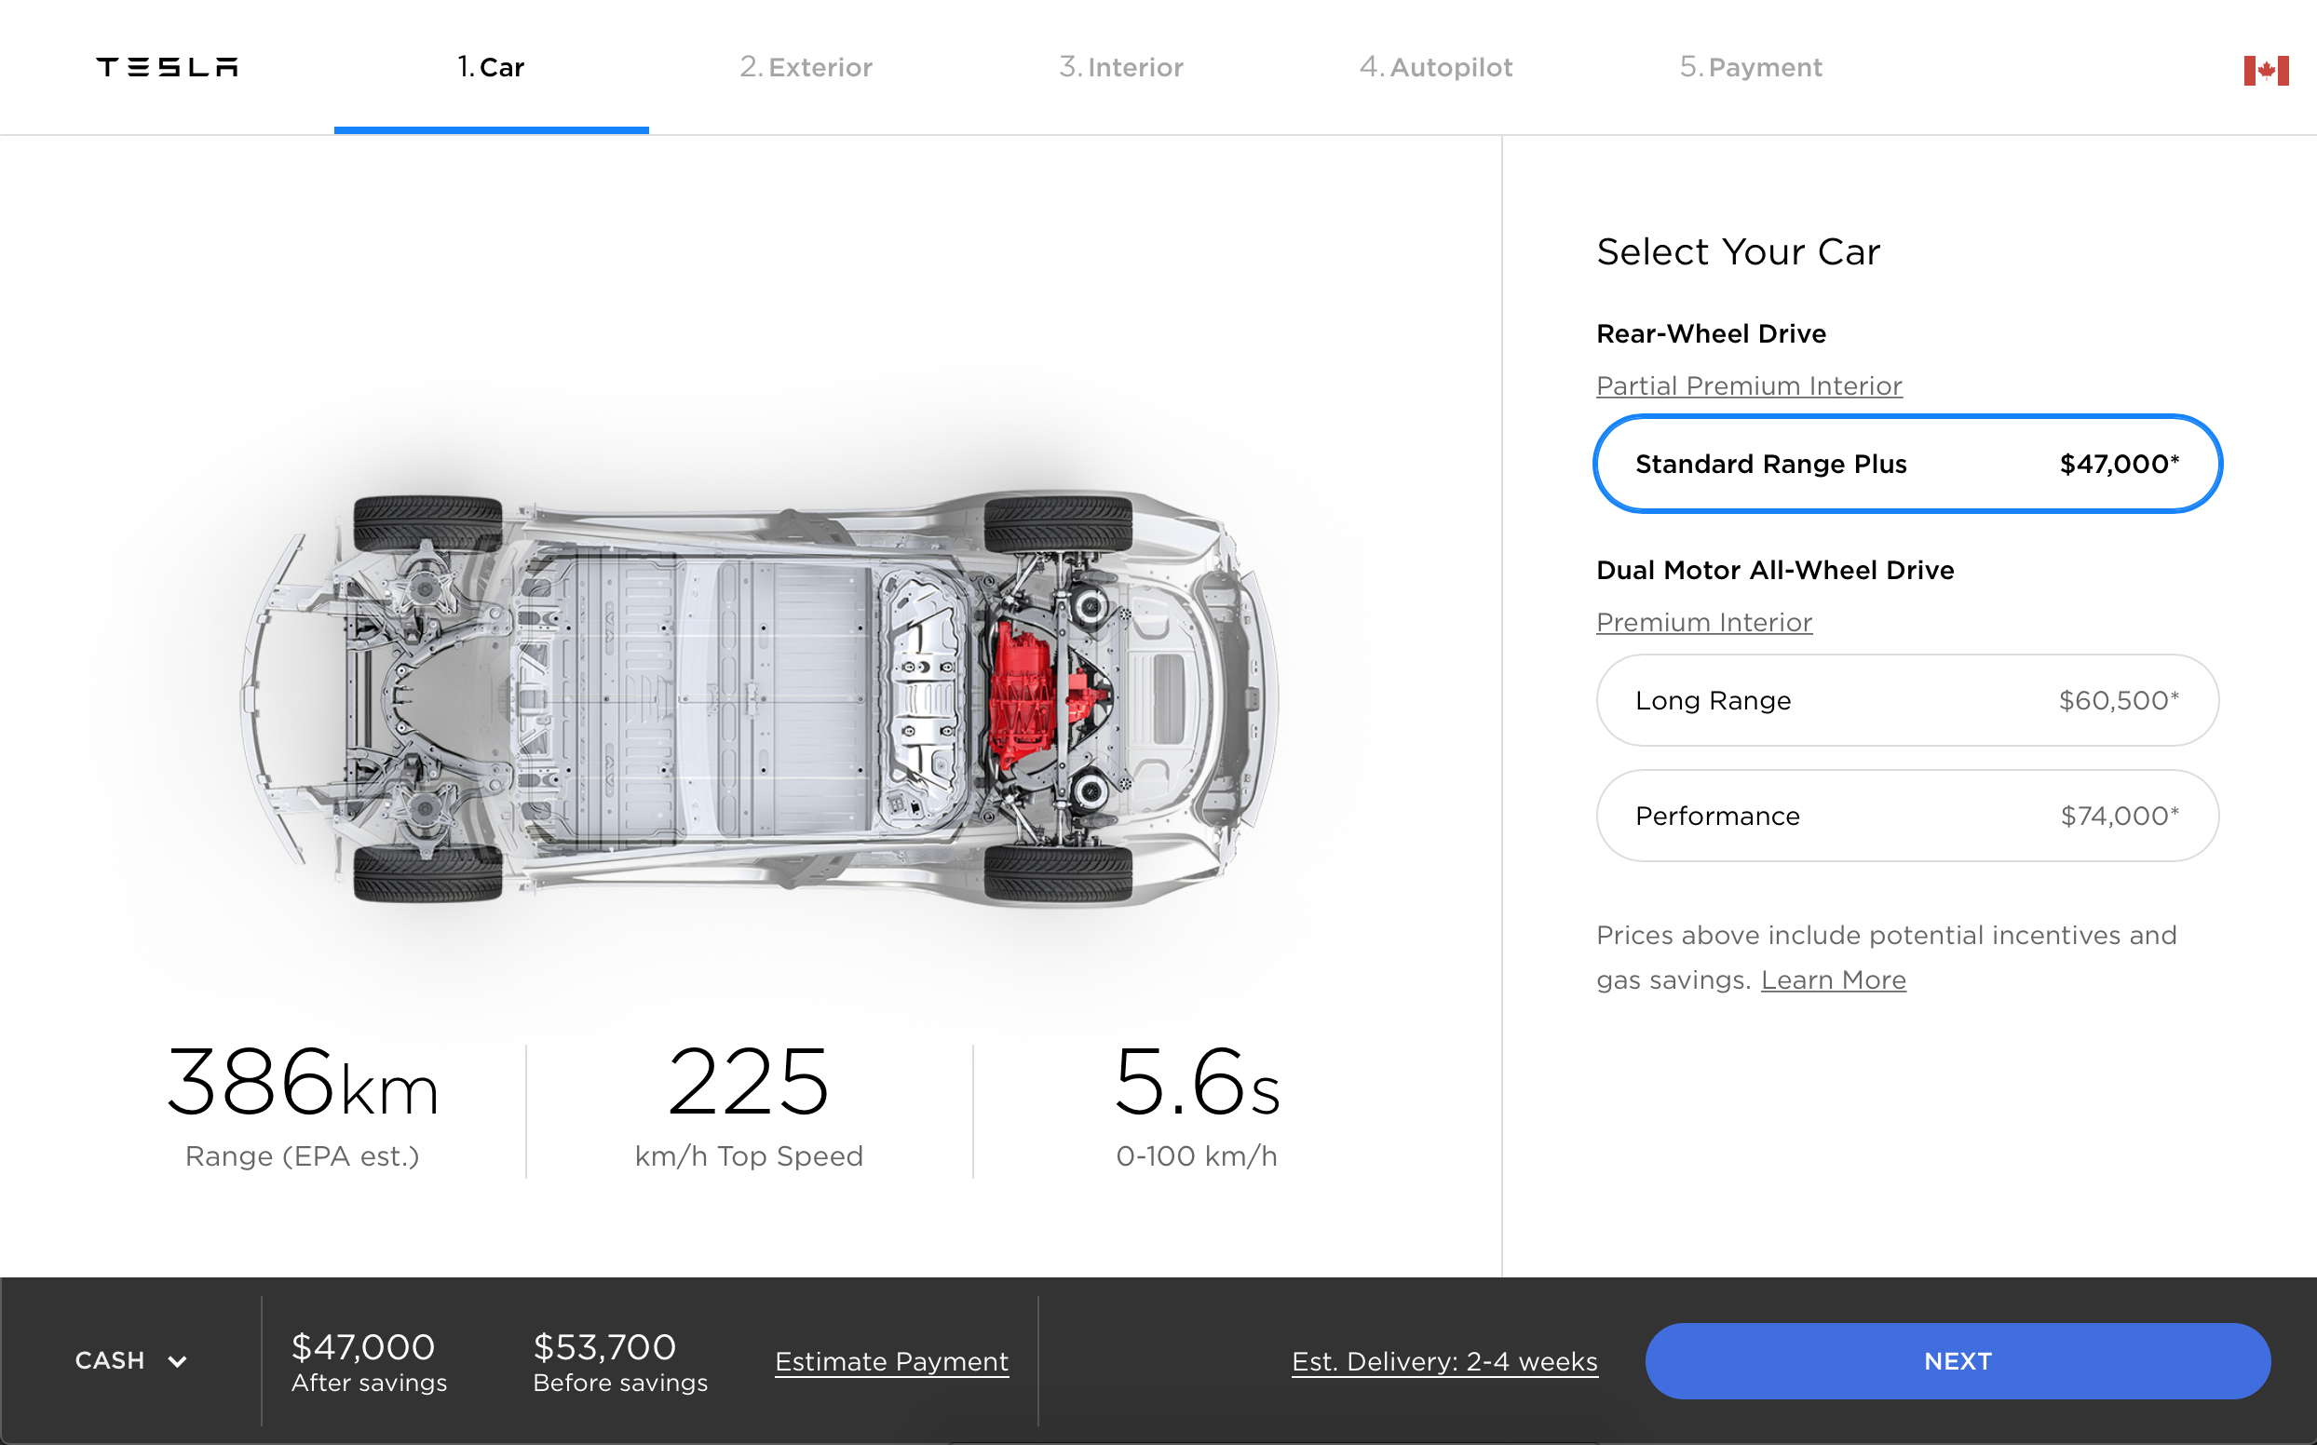Choose the Long Range model
Screen dimensions: 2317x1445
tap(1907, 700)
